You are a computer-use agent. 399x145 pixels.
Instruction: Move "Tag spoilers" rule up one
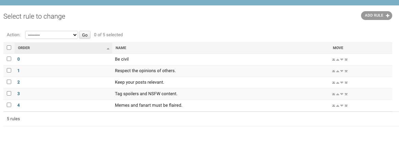pyautogui.click(x=338, y=94)
